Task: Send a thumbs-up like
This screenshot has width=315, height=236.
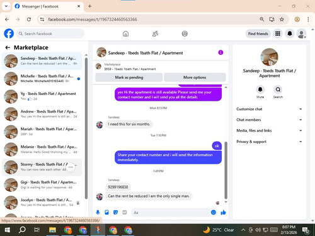Action: point(223,213)
